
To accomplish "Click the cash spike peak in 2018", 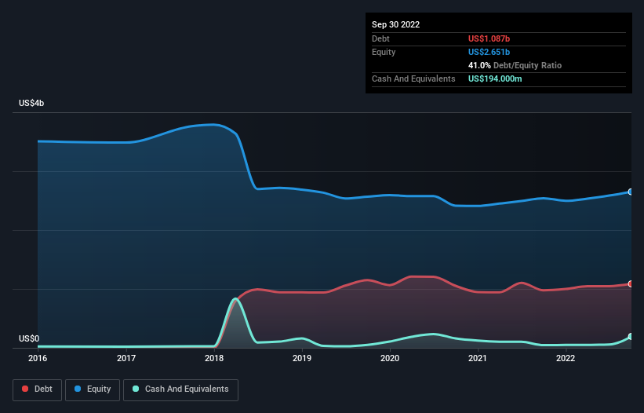I will 235,299.
